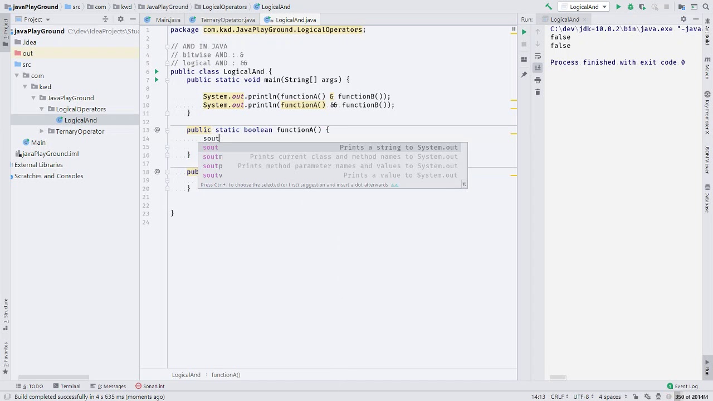Click the scroll down stack trace arrow
The height and width of the screenshot is (401, 713).
point(538,44)
